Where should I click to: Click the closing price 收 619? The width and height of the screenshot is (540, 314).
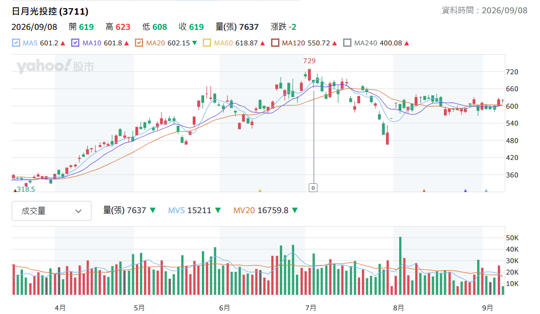(x=191, y=27)
